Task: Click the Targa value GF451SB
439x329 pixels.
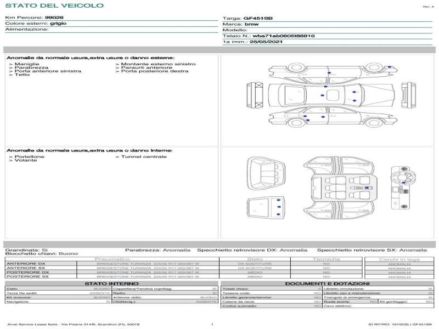Action: point(257,19)
